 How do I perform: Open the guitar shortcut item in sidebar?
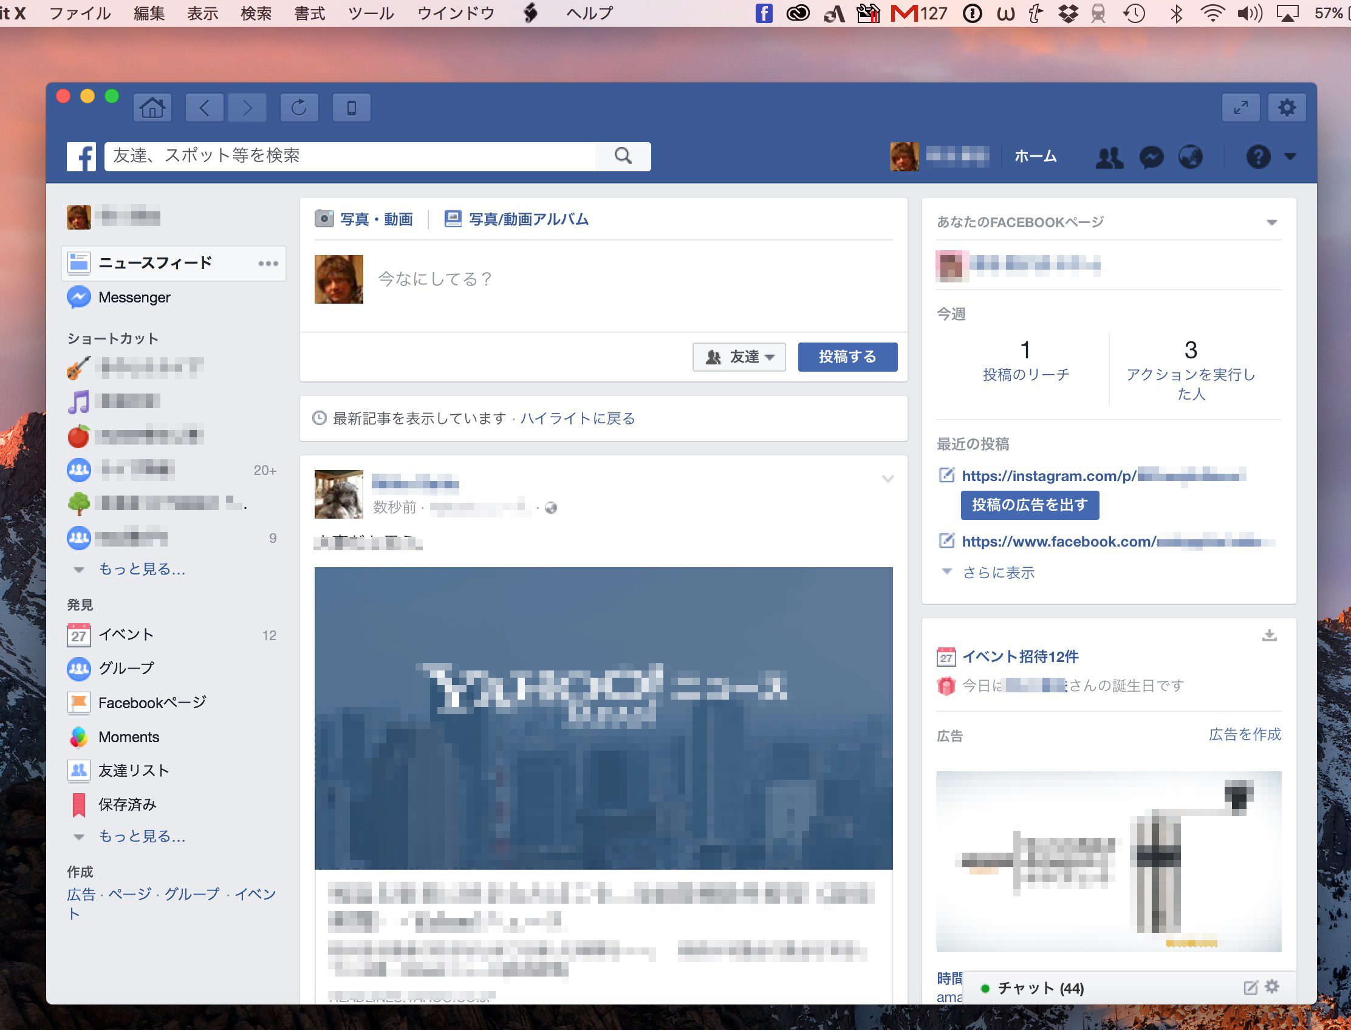(135, 368)
